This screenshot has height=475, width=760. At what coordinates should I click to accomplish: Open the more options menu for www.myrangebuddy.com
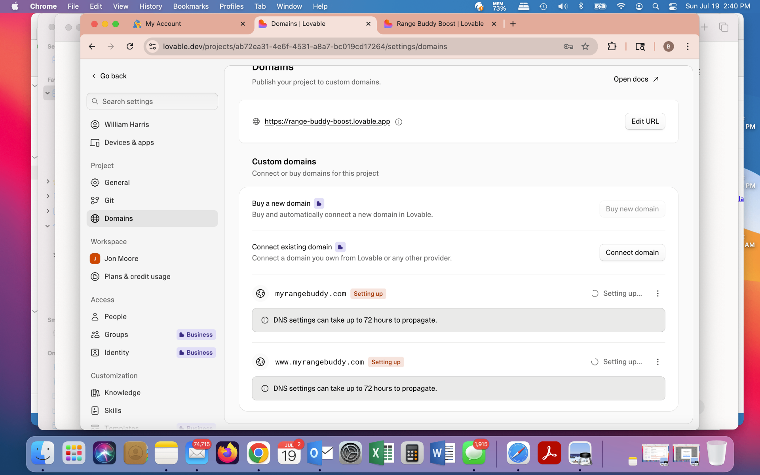tap(658, 362)
